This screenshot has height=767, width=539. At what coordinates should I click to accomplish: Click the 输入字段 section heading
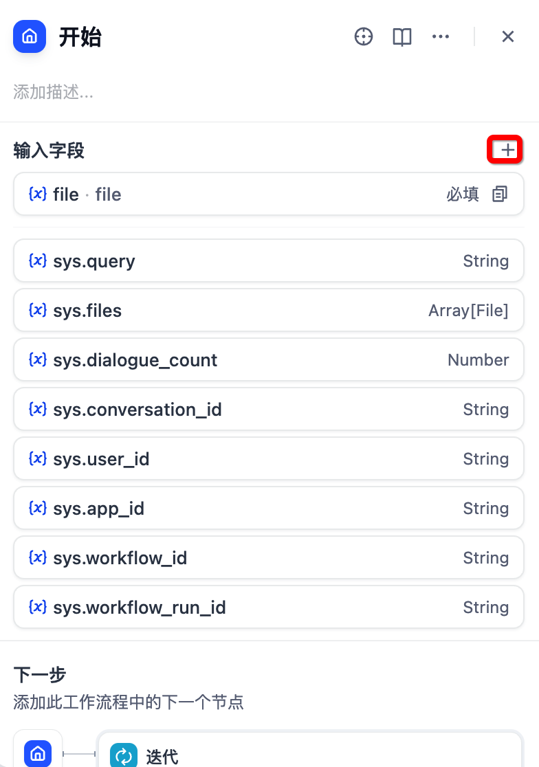49,151
